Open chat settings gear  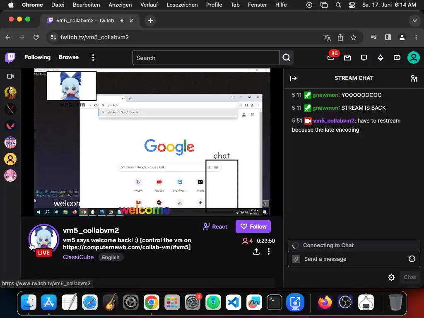(391, 277)
